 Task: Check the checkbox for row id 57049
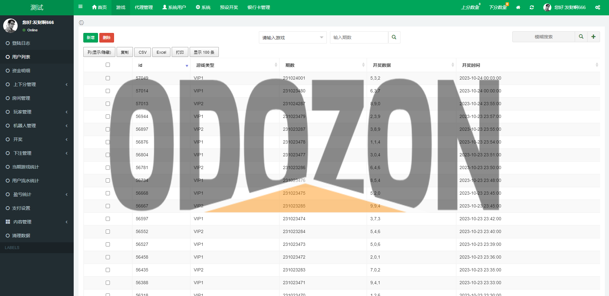pyautogui.click(x=108, y=78)
